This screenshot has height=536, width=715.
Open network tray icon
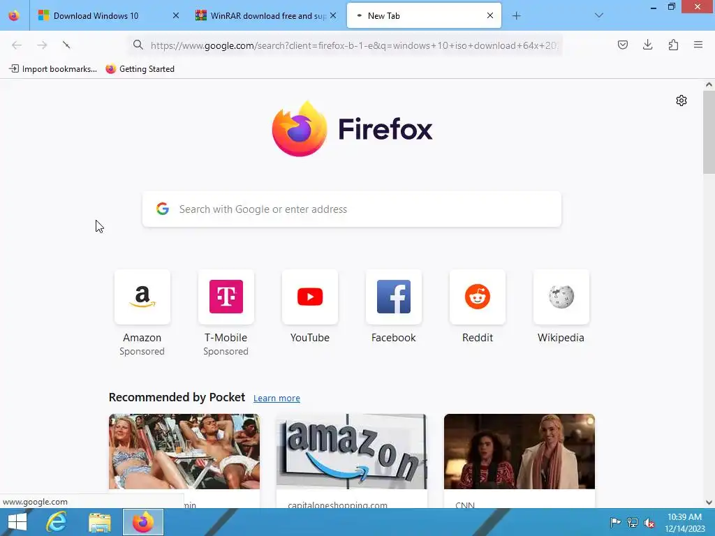point(633,522)
